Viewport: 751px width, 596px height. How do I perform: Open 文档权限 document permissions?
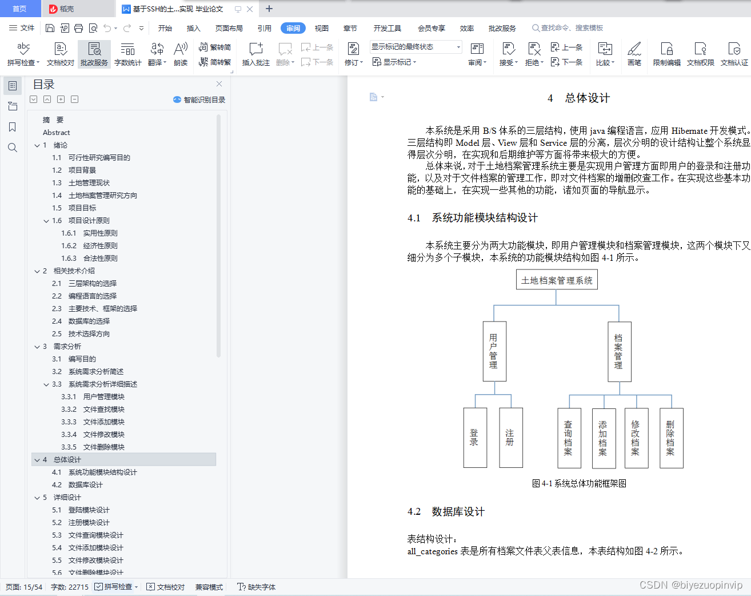[701, 54]
